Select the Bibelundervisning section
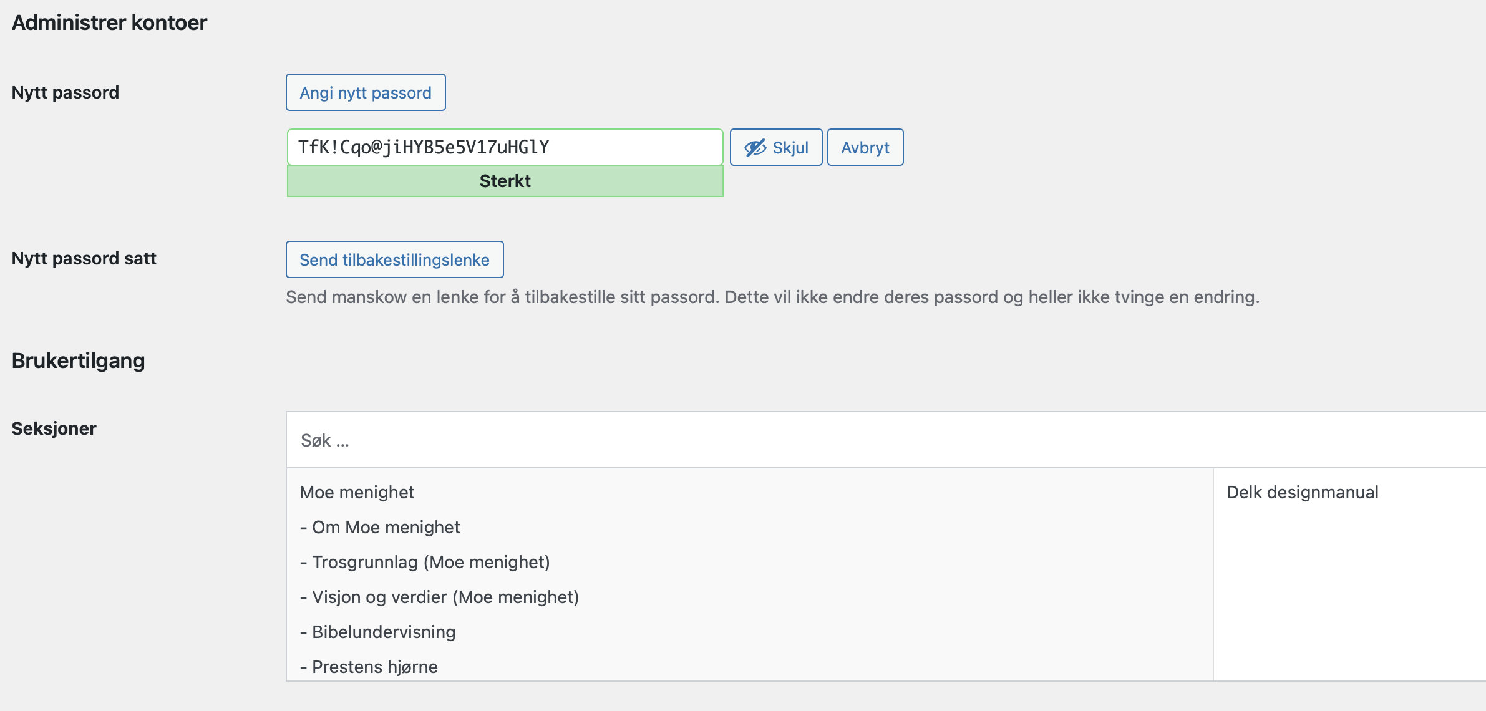 377,632
